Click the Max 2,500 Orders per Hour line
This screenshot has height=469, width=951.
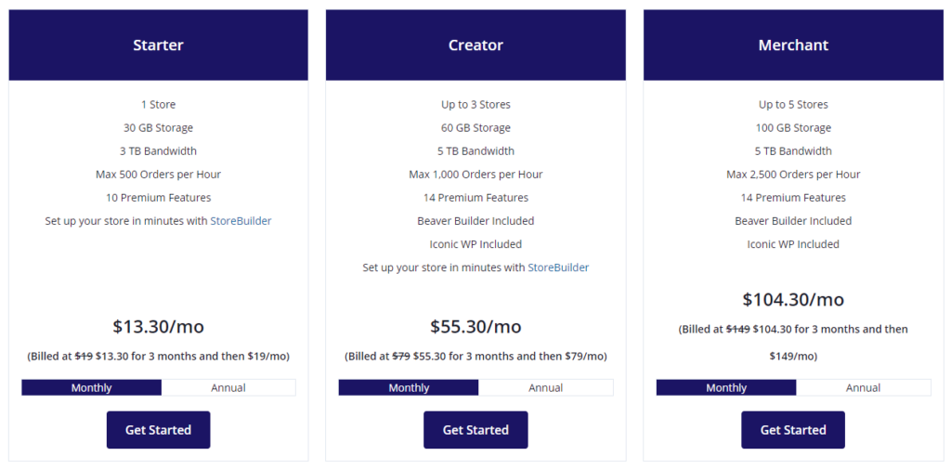coord(793,174)
